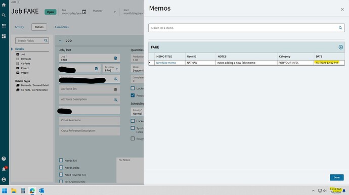This screenshot has height=195, width=349.
Task: Open part field lookup icon beside Revision
Action: pyautogui.click(x=97, y=69)
